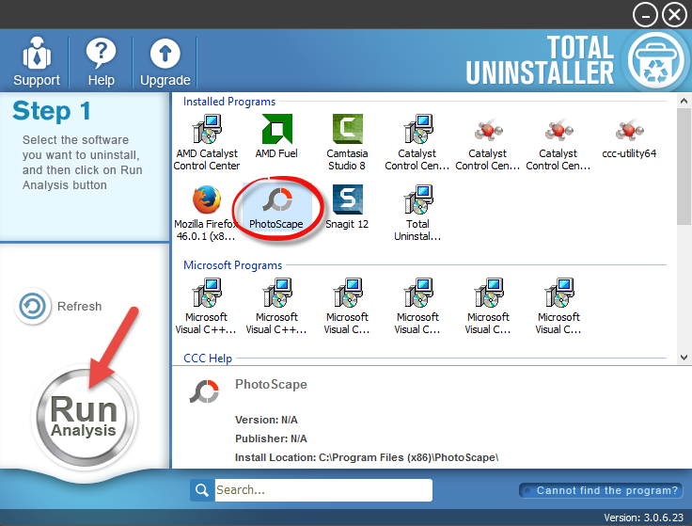Viewport: 692px width, 526px height.
Task: Select the ccc-utility64 program icon
Action: point(629,137)
